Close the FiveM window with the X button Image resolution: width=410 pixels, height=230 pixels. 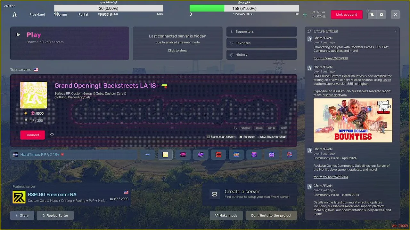click(x=395, y=14)
